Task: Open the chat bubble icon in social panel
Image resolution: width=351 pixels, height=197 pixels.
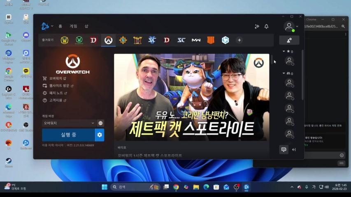Action: pyautogui.click(x=284, y=149)
